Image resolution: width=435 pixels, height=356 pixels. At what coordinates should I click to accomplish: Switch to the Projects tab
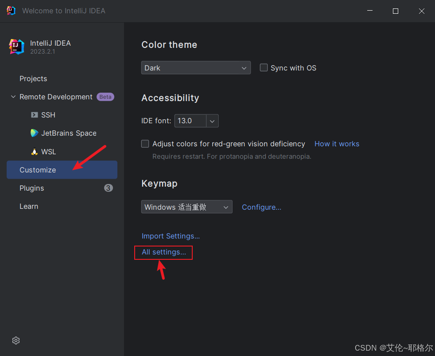point(33,78)
